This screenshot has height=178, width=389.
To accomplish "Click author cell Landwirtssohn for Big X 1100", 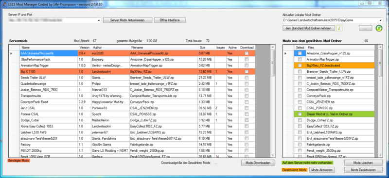I will click(110, 72).
